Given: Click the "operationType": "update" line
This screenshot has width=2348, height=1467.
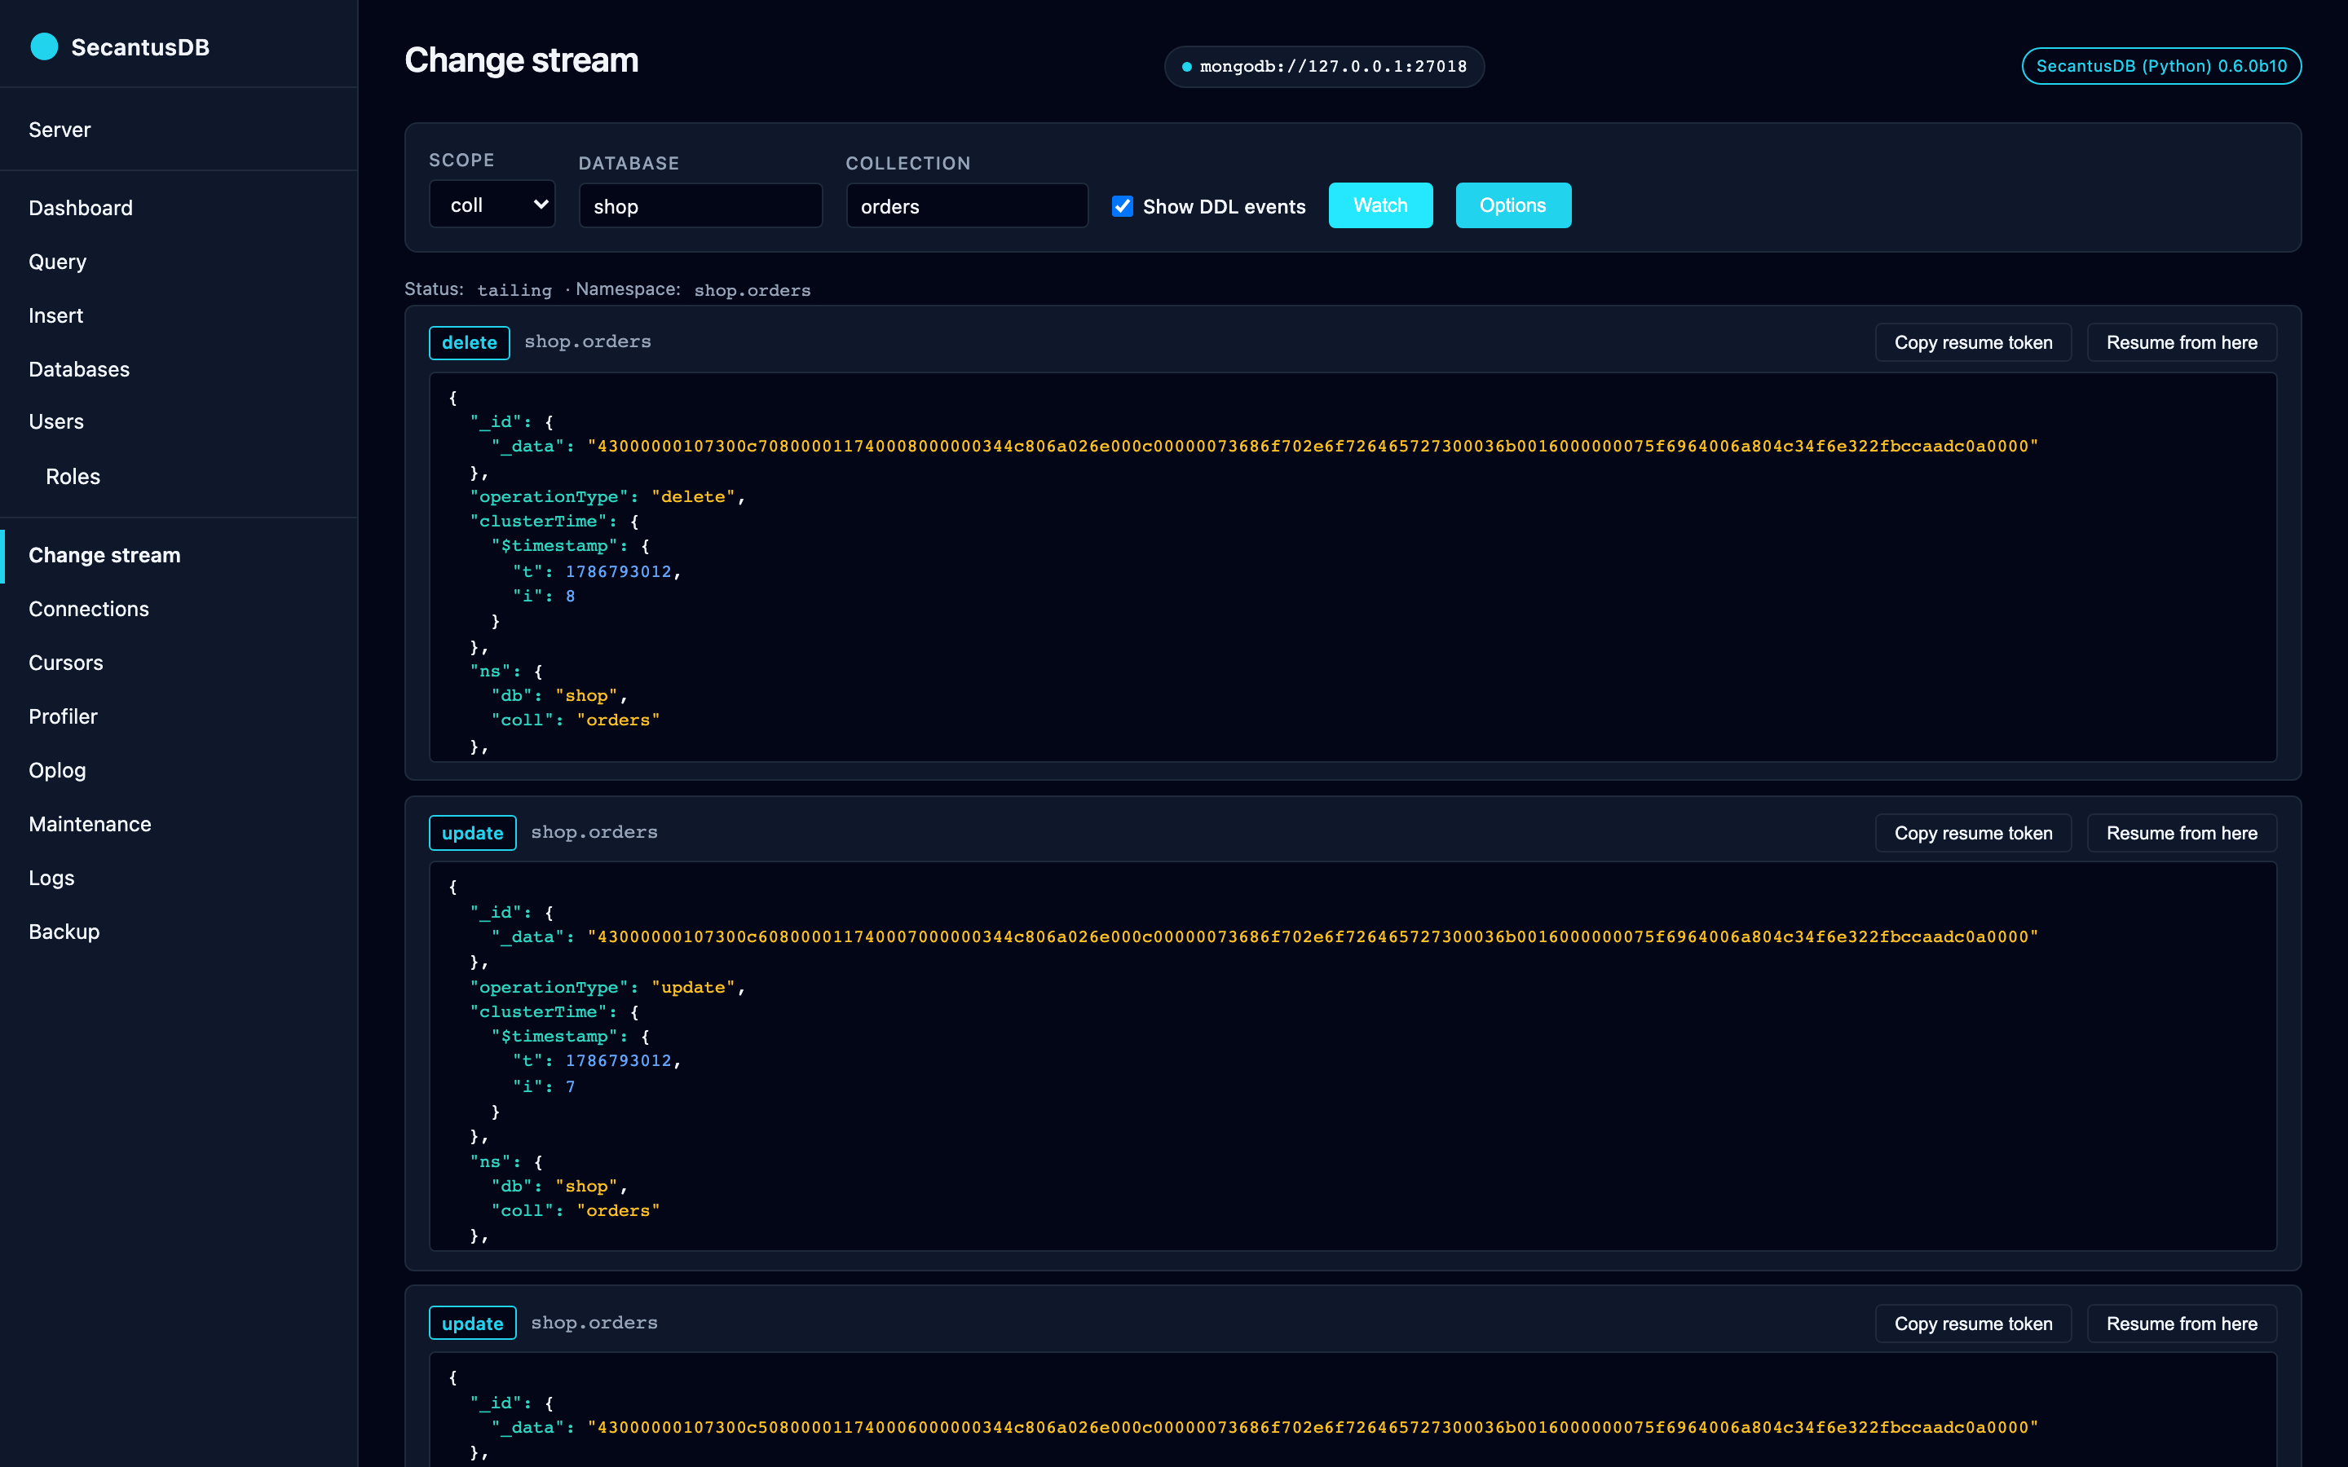Looking at the screenshot, I should [607, 987].
